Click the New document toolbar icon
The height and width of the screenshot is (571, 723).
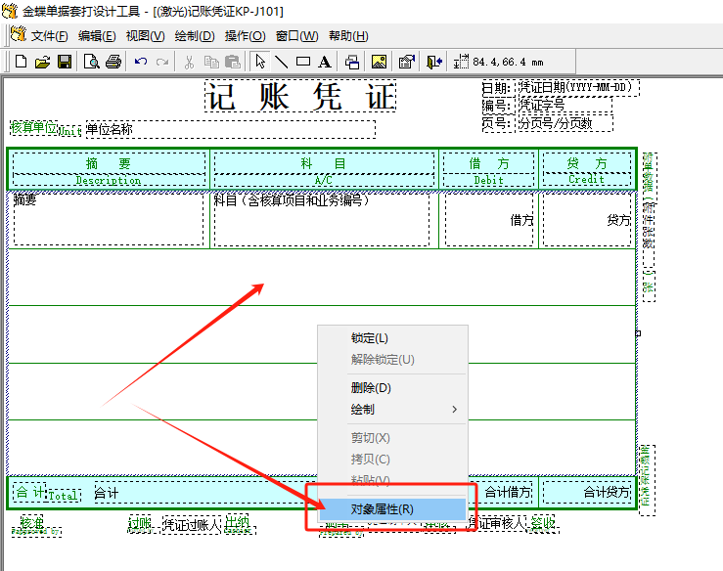tap(21, 62)
